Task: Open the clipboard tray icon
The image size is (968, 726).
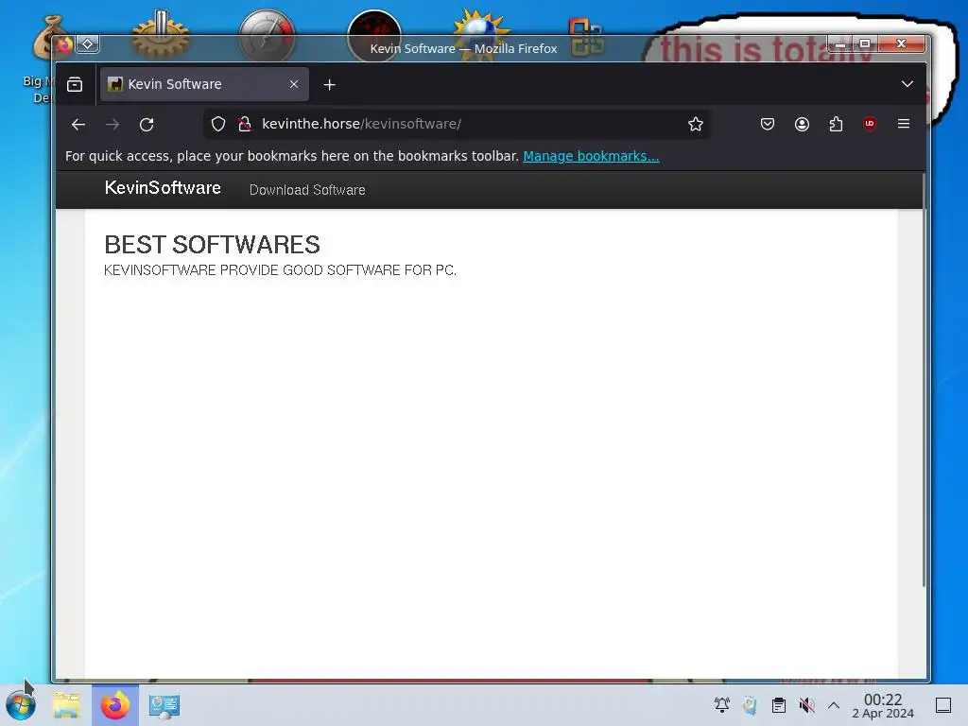Action: [779, 704]
